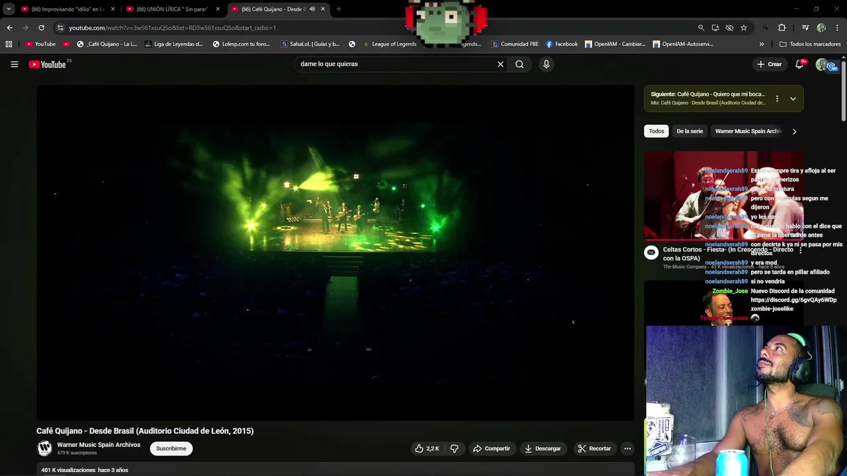Open the Lolesp.com tu foro bookmark

click(242, 44)
